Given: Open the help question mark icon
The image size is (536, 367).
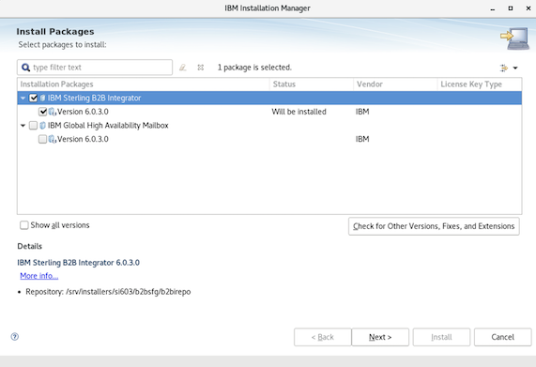Looking at the screenshot, I should point(15,337).
